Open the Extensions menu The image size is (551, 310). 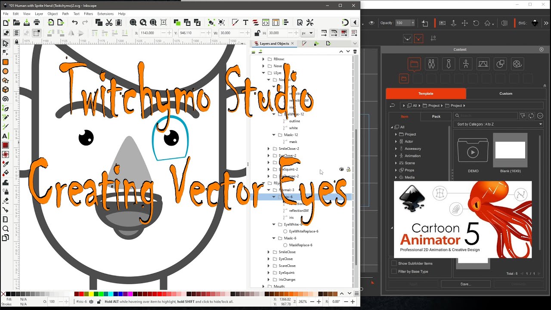[x=105, y=14]
